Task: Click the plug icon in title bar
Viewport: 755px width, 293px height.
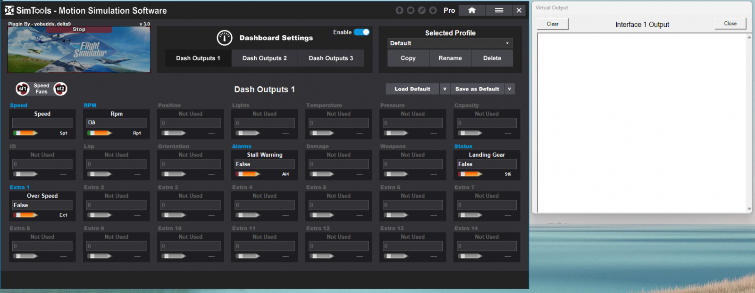Action: [x=433, y=10]
